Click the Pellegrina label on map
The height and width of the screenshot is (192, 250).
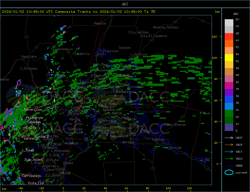coord(35,118)
